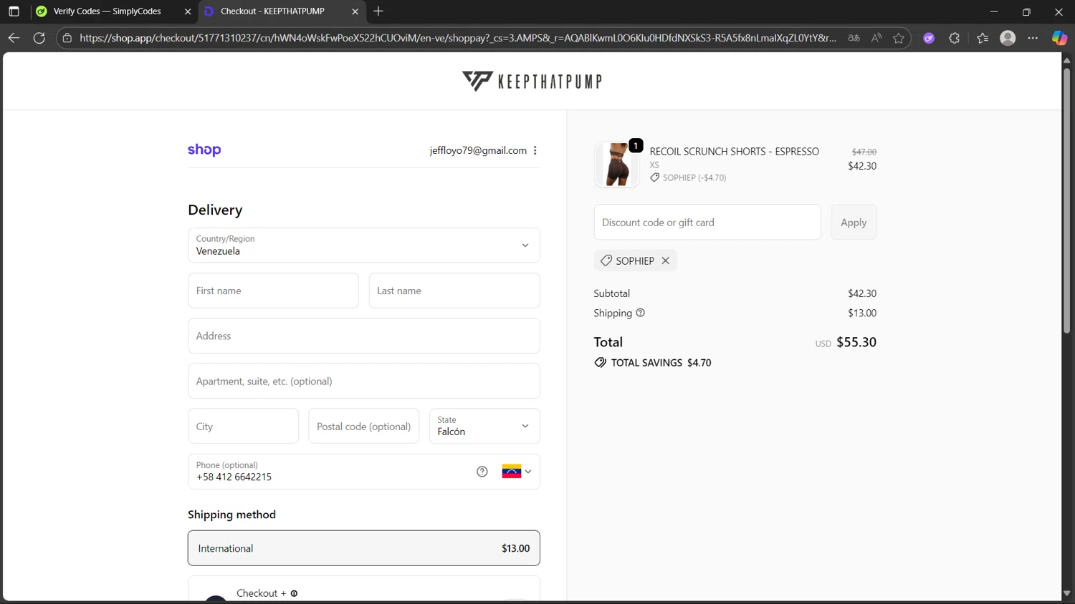This screenshot has height=604, width=1075.
Task: Open browser settings and more menu
Action: pyautogui.click(x=1033, y=38)
